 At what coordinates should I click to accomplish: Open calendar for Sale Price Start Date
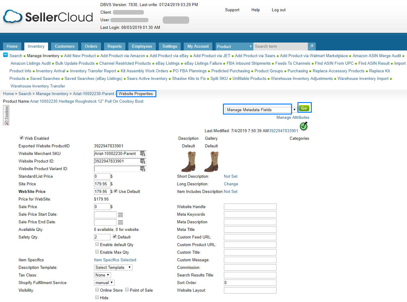120,215
